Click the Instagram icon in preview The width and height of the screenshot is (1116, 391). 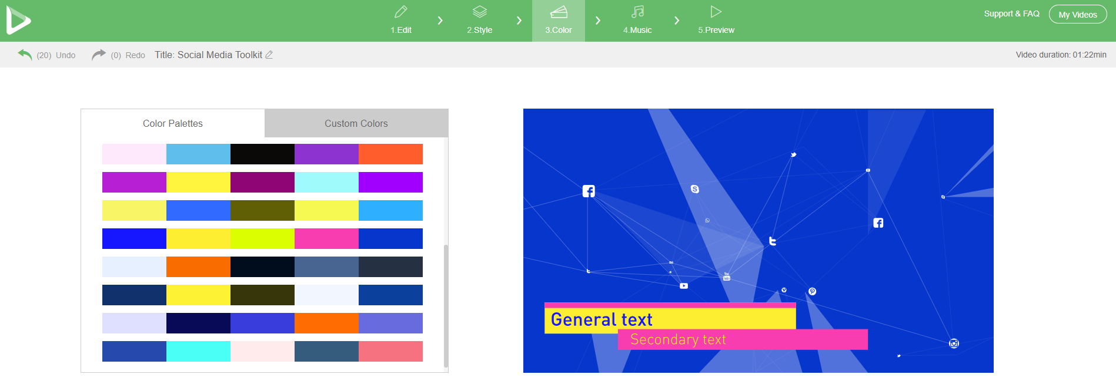[954, 343]
